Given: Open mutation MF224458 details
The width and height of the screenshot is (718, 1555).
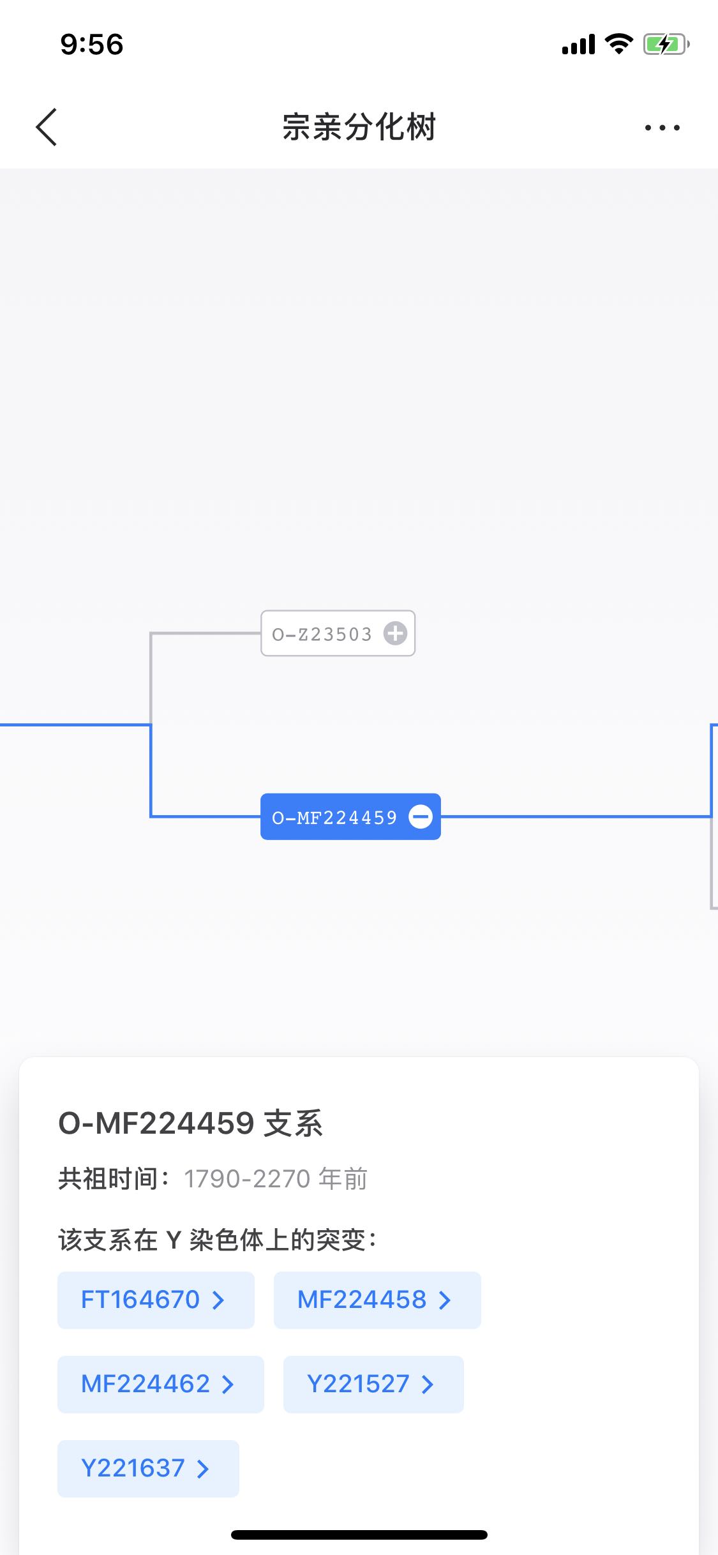Looking at the screenshot, I should [x=377, y=1300].
